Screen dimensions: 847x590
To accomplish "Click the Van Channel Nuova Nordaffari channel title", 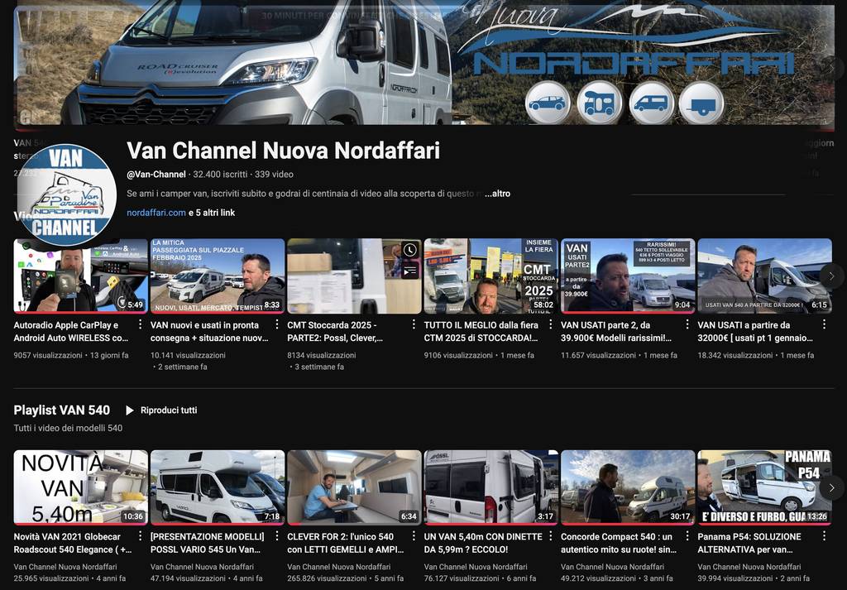I will (x=283, y=151).
